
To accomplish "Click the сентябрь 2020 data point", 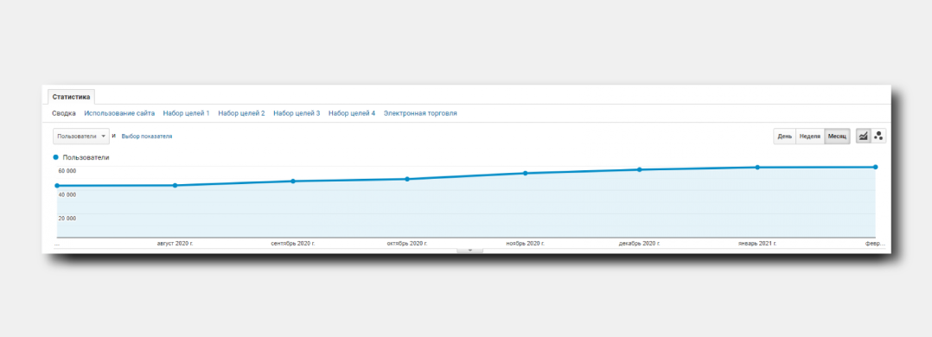I will coord(293,181).
